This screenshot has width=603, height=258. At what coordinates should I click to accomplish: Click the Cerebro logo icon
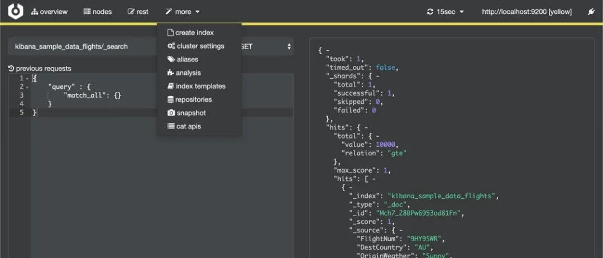pos(16,11)
